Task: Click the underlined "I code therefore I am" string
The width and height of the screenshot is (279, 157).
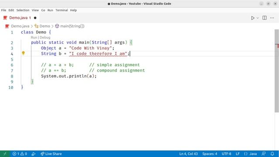Action: point(98,54)
